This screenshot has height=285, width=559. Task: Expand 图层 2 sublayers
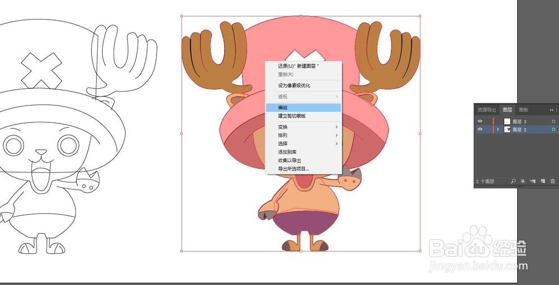point(498,129)
